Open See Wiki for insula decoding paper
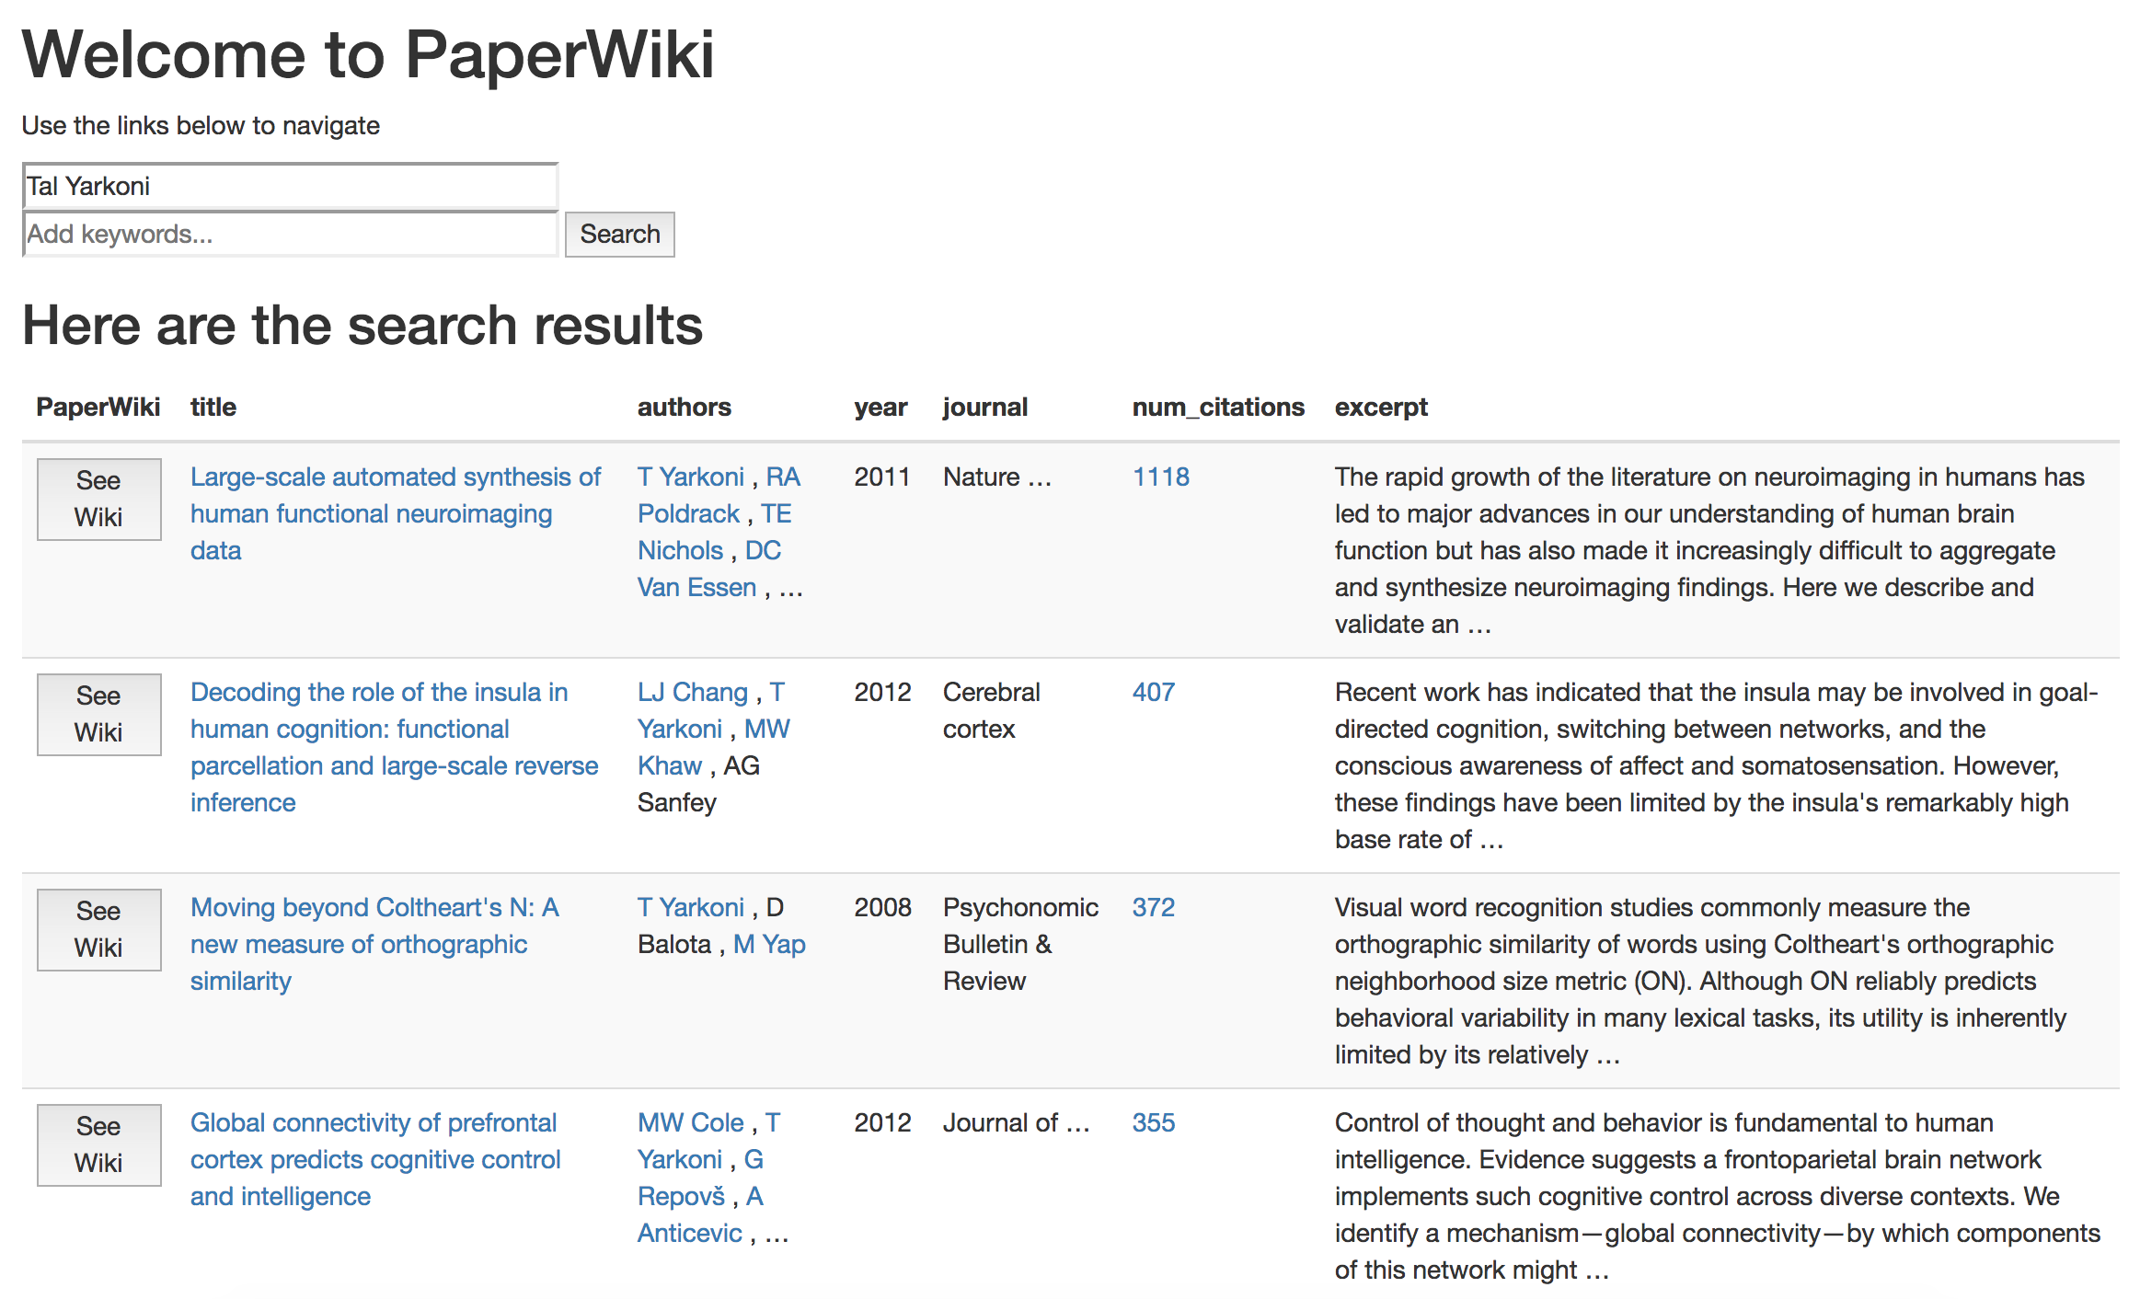Image resolution: width=2140 pixels, height=1299 pixels. (98, 714)
